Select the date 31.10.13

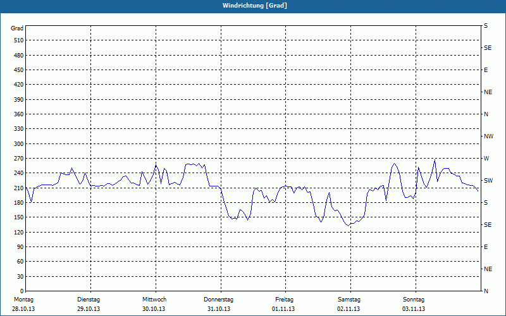pyautogui.click(x=219, y=309)
